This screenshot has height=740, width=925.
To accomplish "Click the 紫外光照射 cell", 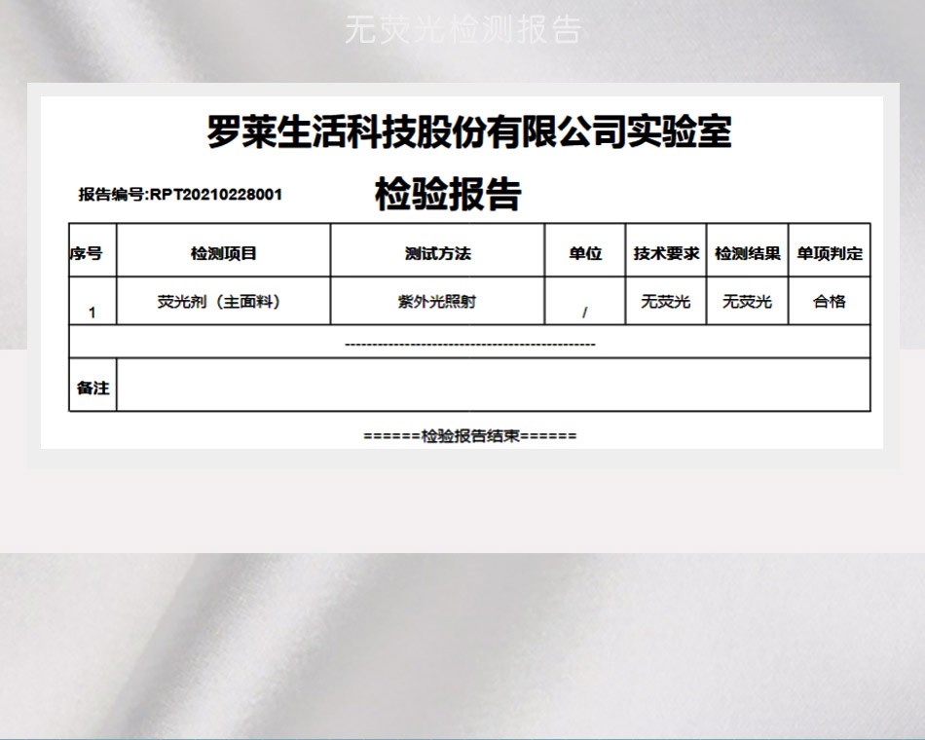I will tap(437, 301).
